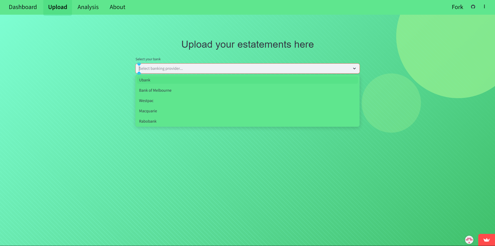Pick Westpac as the bank
Image resolution: width=495 pixels, height=246 pixels.
tap(247, 101)
